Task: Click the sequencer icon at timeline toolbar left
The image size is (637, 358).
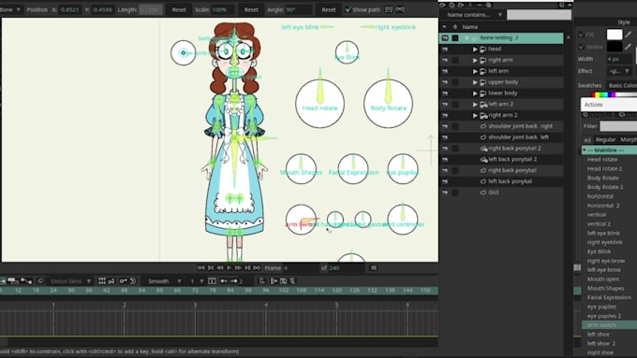Action: click(12, 281)
